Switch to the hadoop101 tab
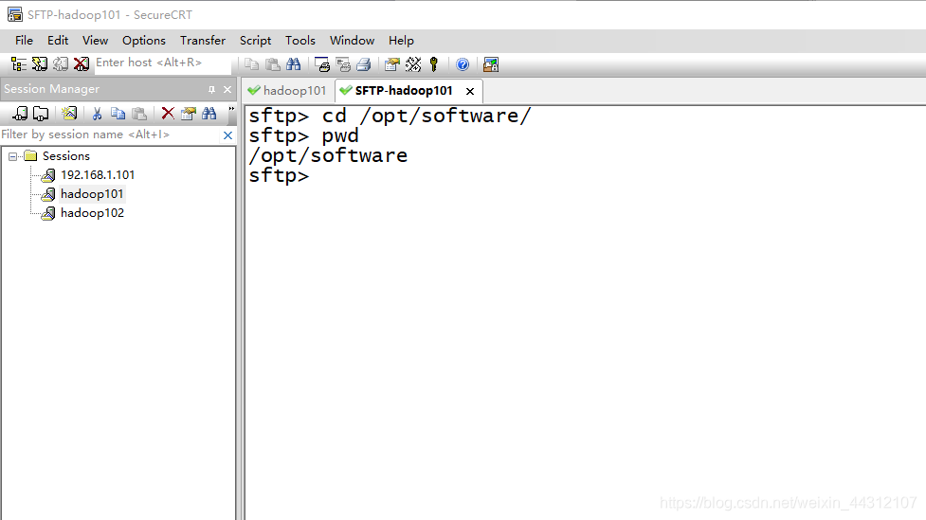Viewport: 926px width, 520px height. (x=287, y=90)
